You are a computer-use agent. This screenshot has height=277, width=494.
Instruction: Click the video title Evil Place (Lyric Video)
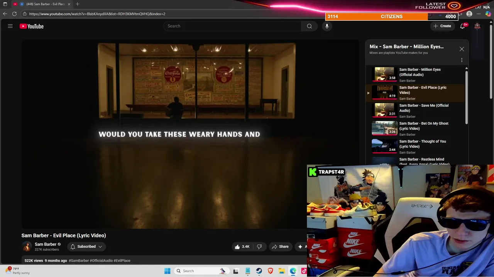64,235
